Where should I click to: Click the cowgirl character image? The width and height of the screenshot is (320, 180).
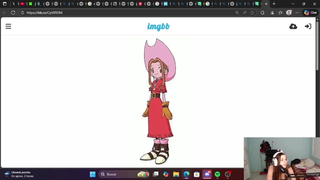(x=158, y=101)
